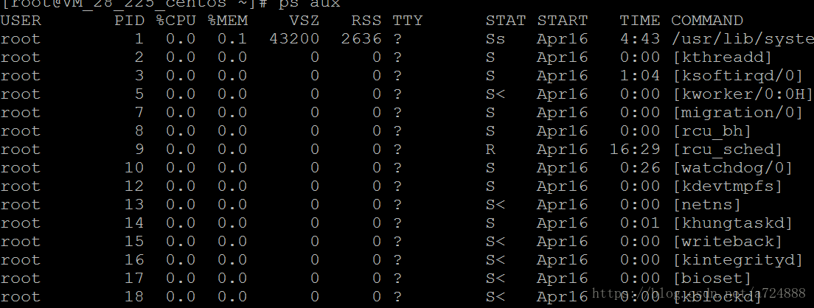Click the [khungtaskd] command text
The width and height of the screenshot is (814, 308).
[733, 223]
